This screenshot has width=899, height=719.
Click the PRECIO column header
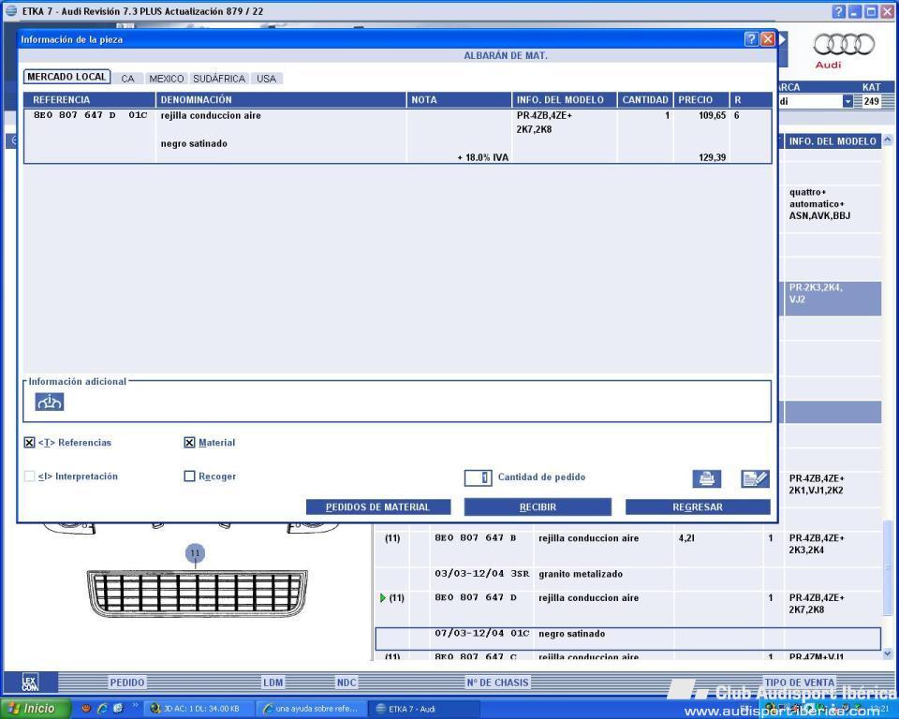point(700,100)
